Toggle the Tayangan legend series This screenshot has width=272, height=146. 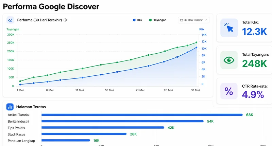tap(158, 20)
